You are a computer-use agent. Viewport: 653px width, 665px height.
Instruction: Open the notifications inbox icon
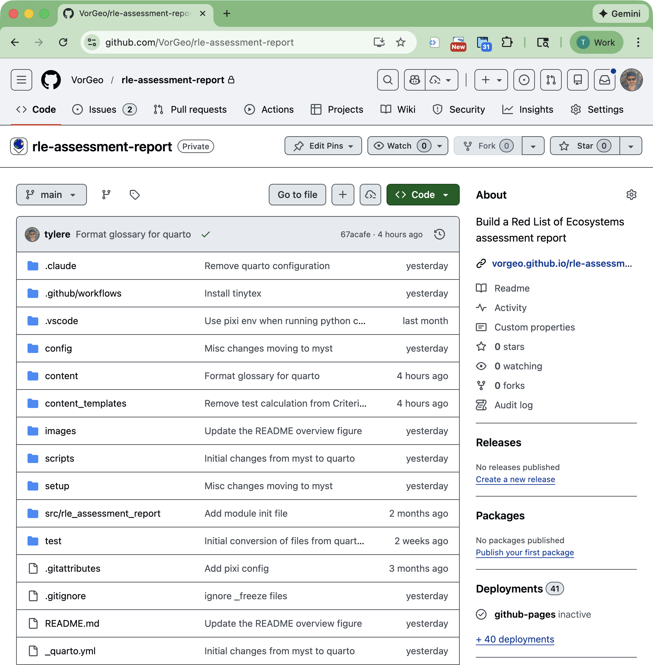click(604, 80)
